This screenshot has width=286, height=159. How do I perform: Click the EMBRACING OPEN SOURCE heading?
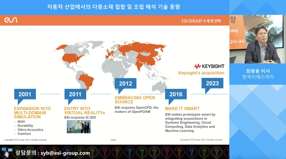pyautogui.click(x=135, y=100)
